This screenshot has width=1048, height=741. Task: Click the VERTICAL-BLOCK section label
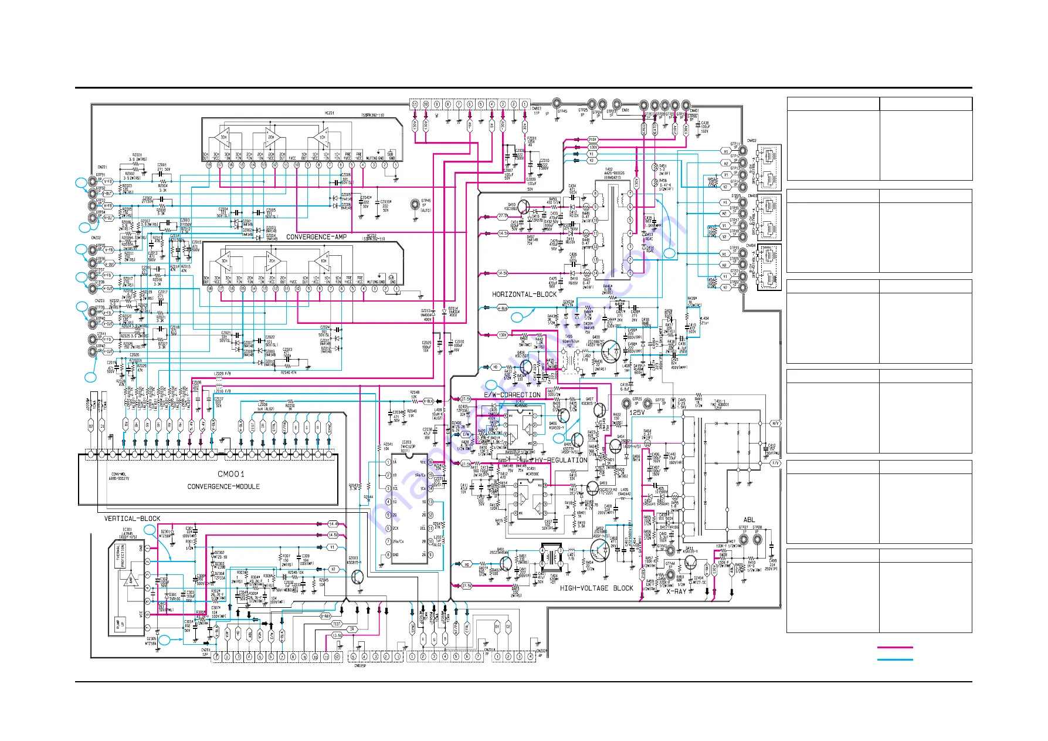point(132,519)
